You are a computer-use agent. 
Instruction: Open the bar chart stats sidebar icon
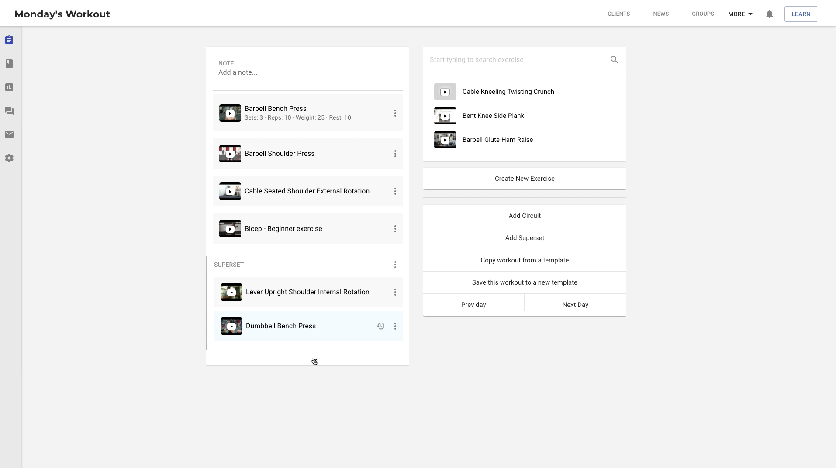9,87
